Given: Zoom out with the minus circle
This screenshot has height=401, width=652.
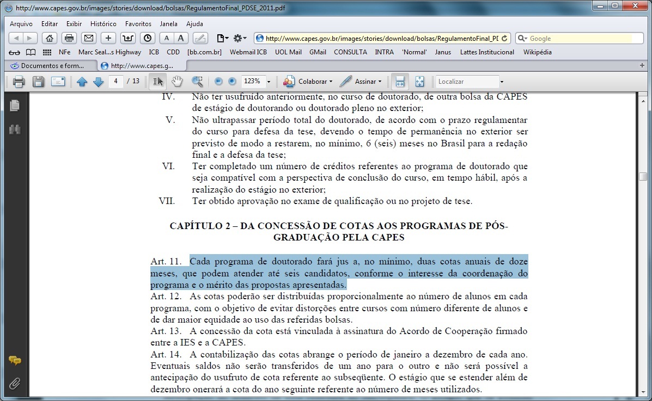Looking at the screenshot, I should (218, 82).
